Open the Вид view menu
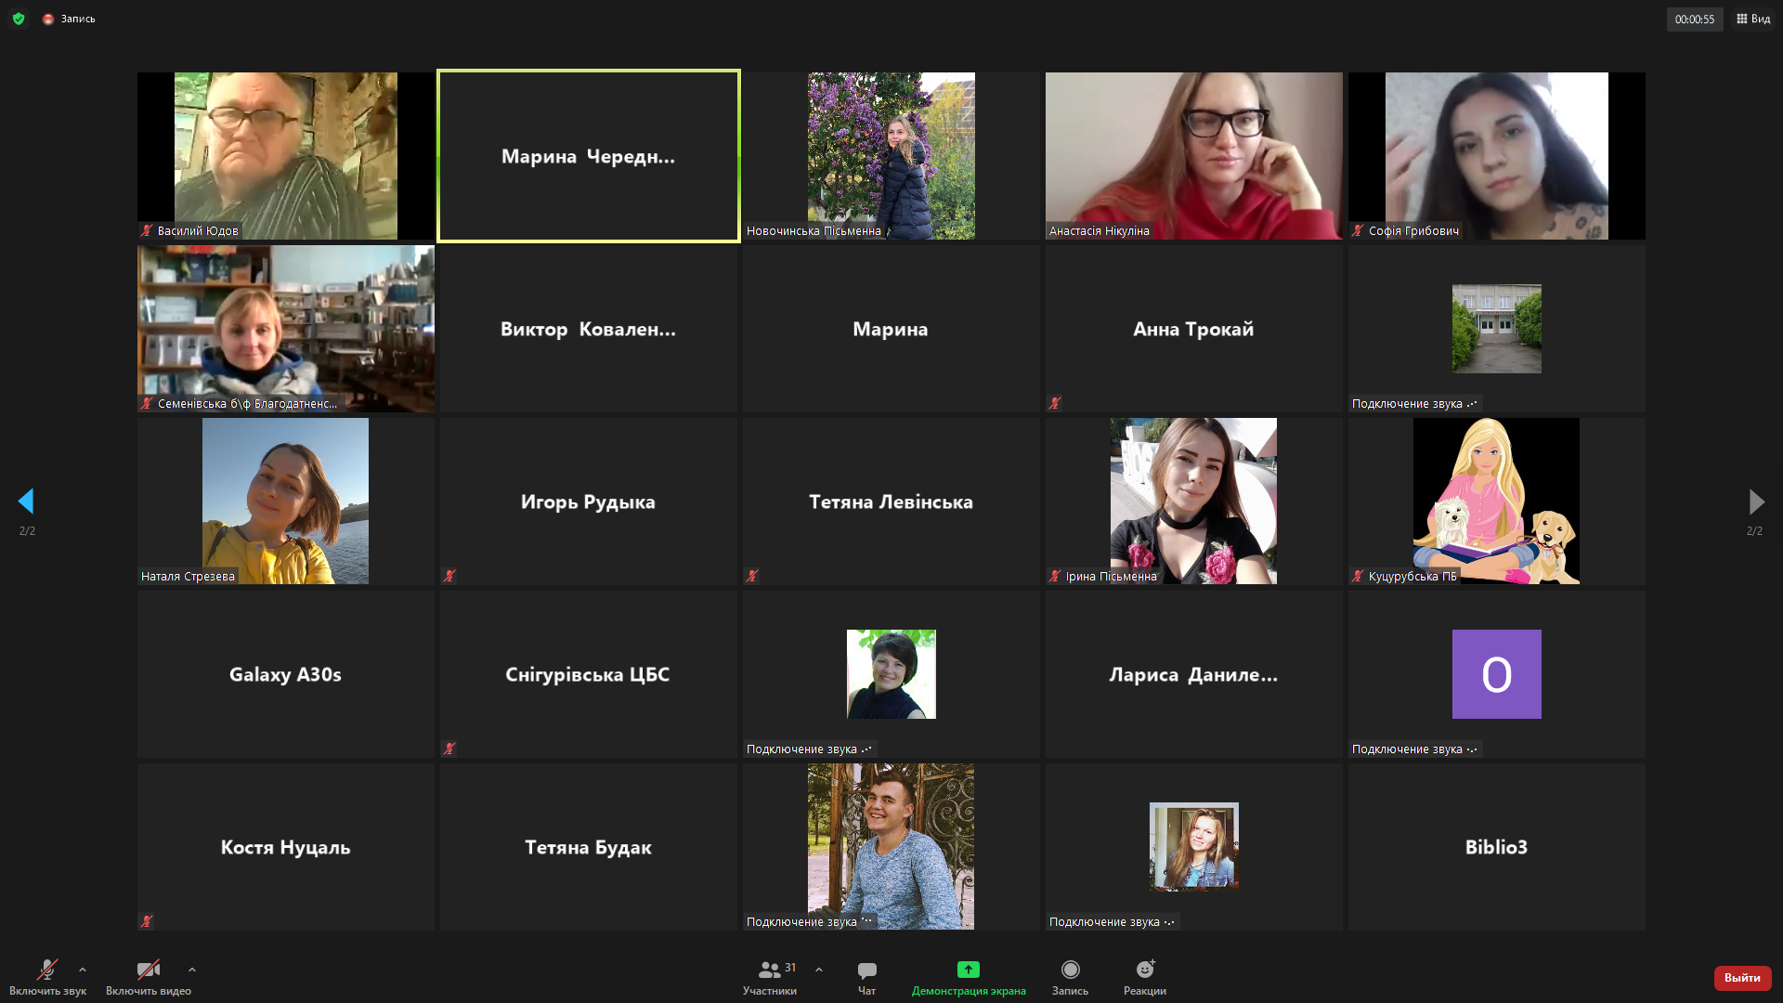Screen dimensions: 1783x1003 point(1753,19)
